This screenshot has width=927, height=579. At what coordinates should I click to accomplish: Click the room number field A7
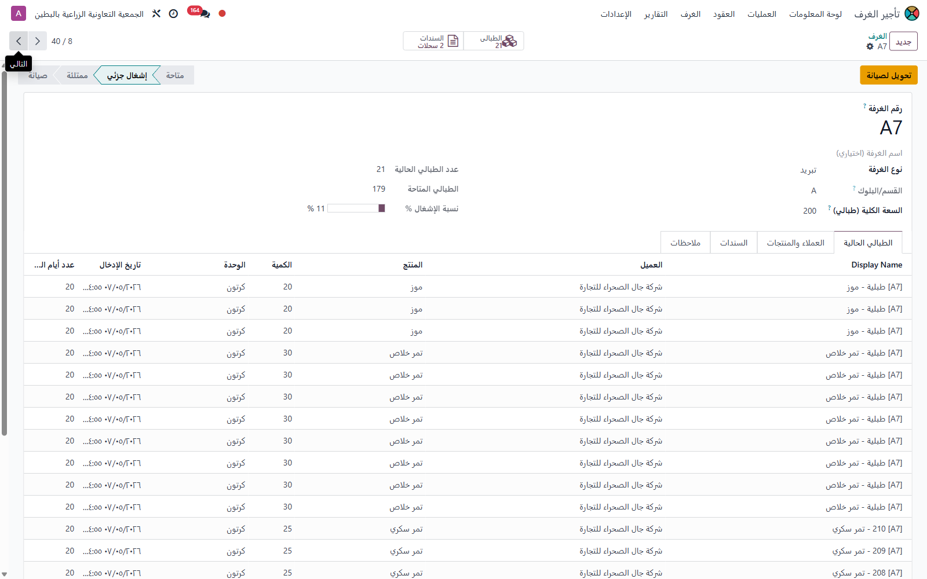890,128
